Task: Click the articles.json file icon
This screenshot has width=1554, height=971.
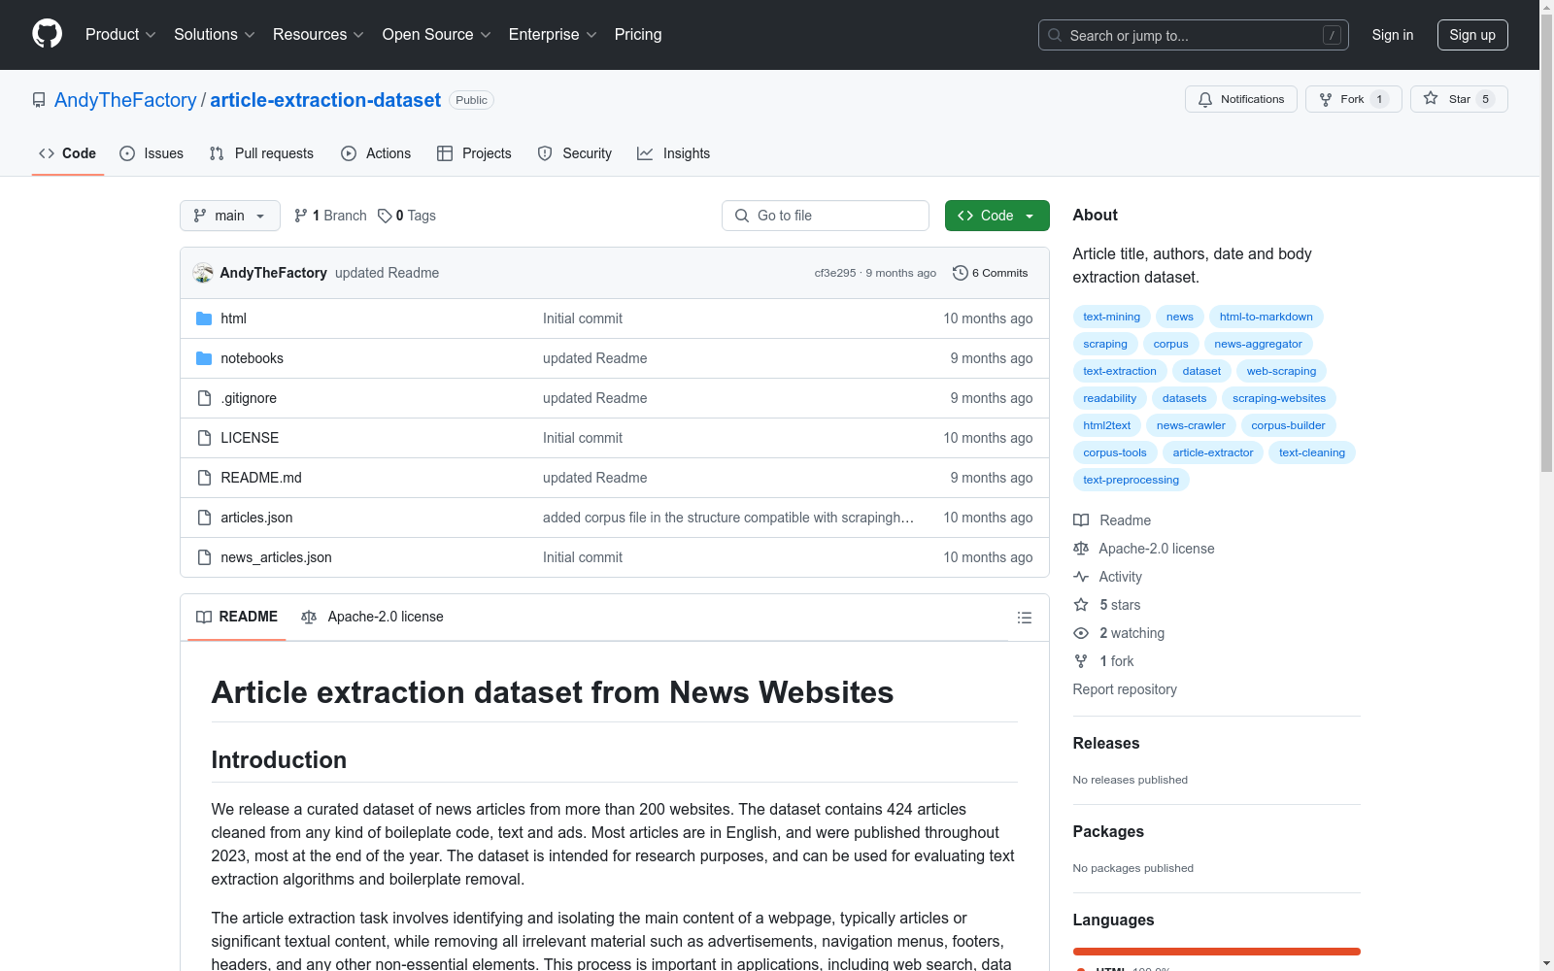Action: tap(204, 518)
